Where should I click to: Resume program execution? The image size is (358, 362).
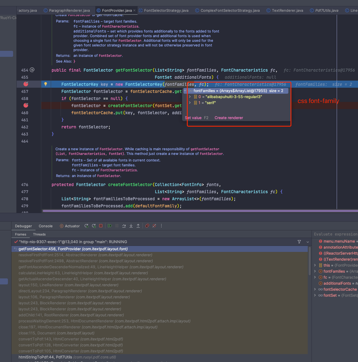(110, 226)
